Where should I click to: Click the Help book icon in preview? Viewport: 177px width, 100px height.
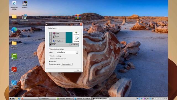54,33
